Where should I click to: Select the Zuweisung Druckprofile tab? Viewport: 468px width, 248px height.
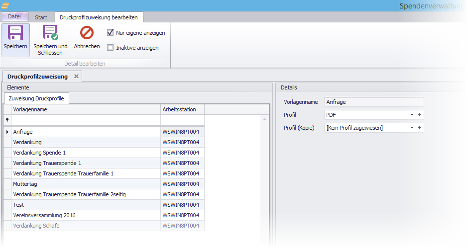click(x=37, y=98)
